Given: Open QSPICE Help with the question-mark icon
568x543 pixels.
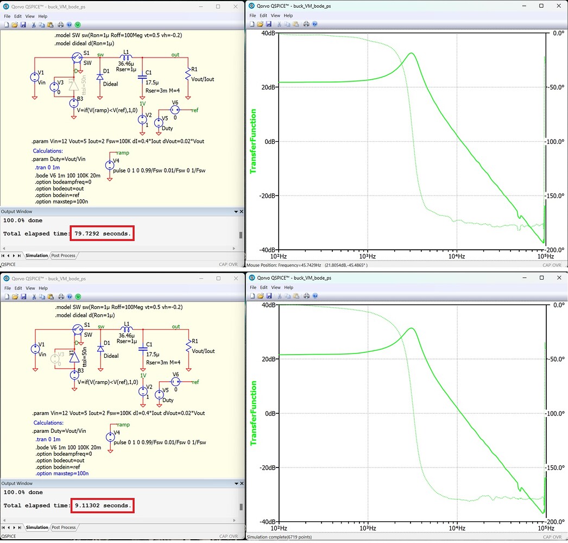Looking at the screenshot, I should tap(68, 24).
